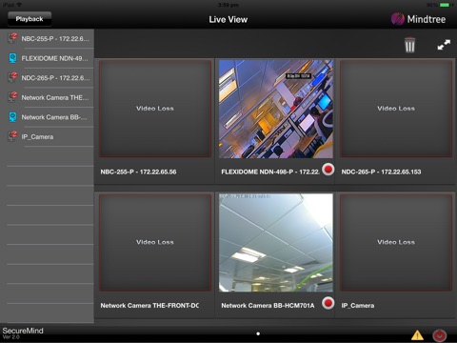Click NBC-255-P camera icon in sidebar
Image resolution: width=457 pixels, height=343 pixels.
click(12, 38)
